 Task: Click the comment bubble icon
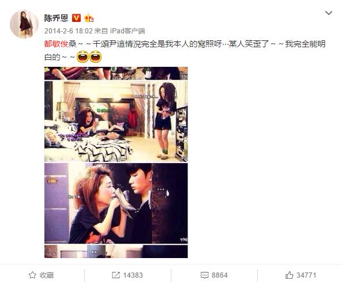point(204,275)
